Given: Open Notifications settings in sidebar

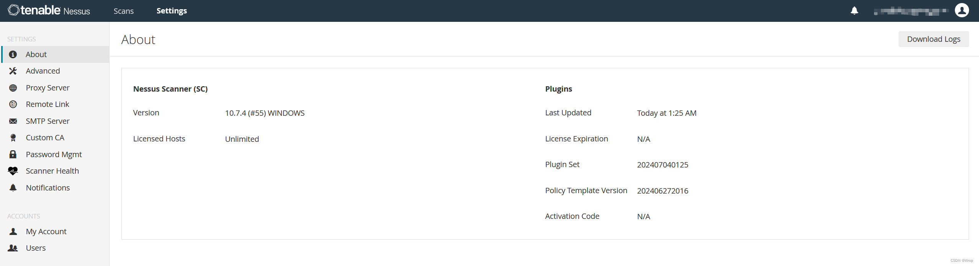Looking at the screenshot, I should pyautogui.click(x=55, y=188).
